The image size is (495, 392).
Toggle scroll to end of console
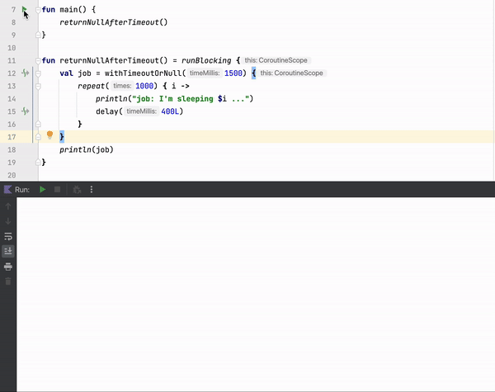[x=8, y=251]
